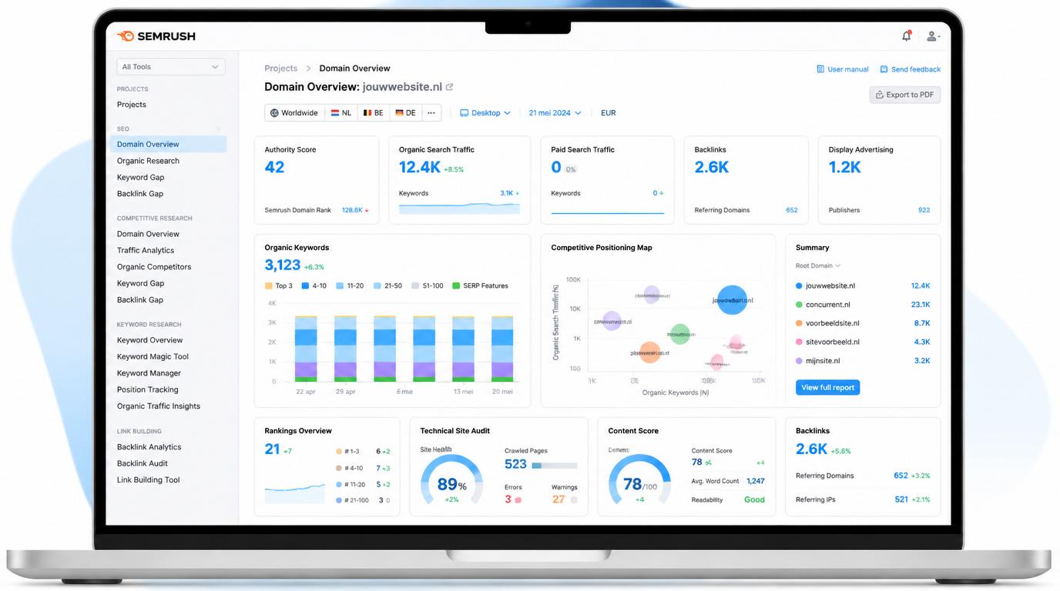This screenshot has width=1060, height=591.
Task: Click Organic Search Traffic value 12.4K
Action: [x=420, y=167]
